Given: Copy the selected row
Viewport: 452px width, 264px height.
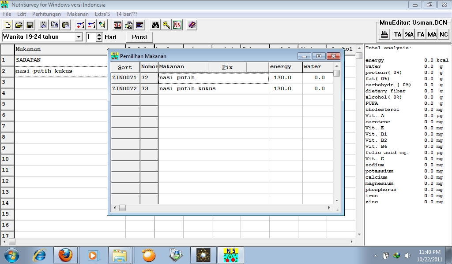Looking at the screenshot, I should (x=55, y=25).
